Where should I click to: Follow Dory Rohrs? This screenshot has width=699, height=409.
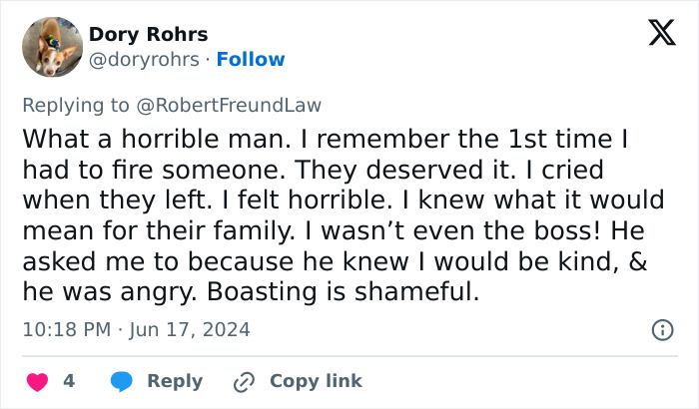pos(251,60)
